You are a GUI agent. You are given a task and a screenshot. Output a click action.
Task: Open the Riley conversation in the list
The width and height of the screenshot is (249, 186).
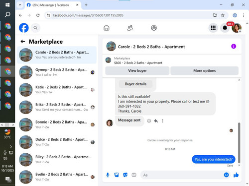[57, 160]
